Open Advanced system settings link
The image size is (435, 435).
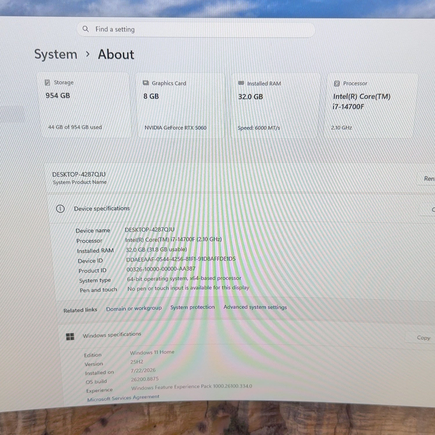255,307
